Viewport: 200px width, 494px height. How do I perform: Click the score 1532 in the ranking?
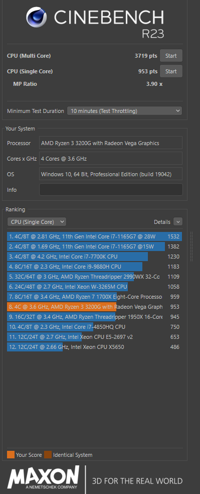(x=173, y=236)
